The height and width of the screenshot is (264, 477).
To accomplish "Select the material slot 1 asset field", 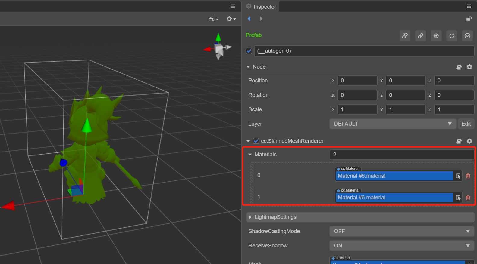I will pos(394,198).
